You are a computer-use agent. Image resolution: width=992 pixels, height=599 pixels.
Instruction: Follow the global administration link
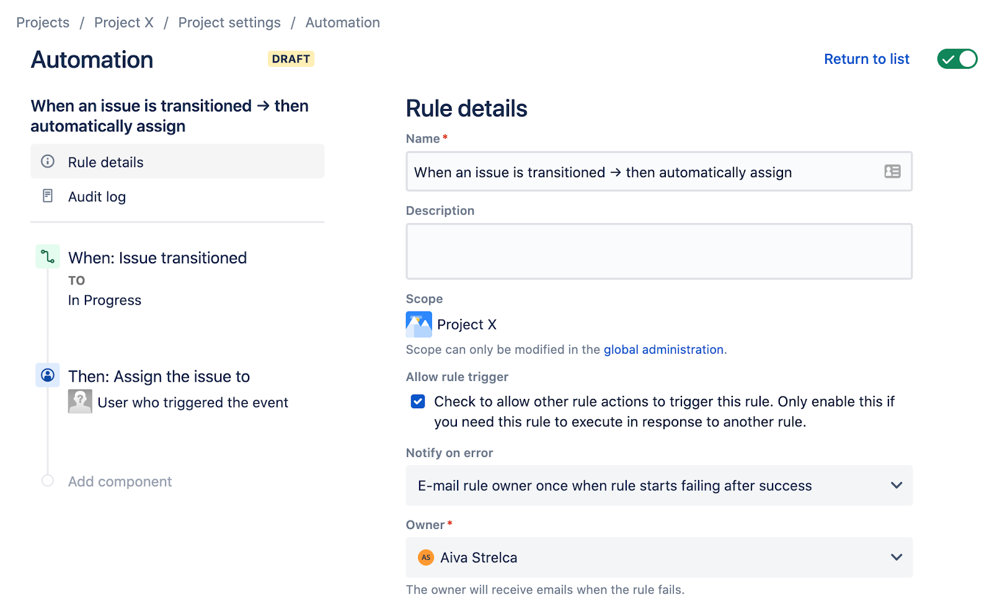663,349
